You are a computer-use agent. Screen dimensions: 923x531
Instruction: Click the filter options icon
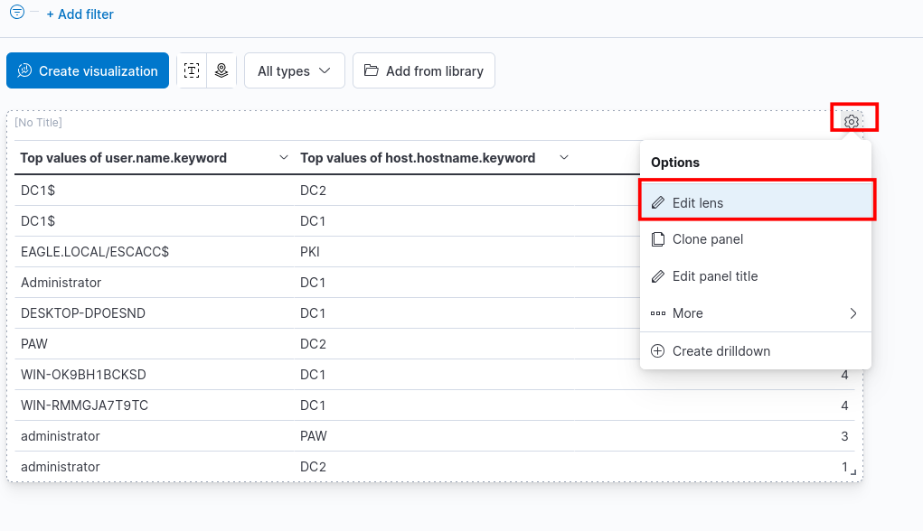[x=17, y=13]
